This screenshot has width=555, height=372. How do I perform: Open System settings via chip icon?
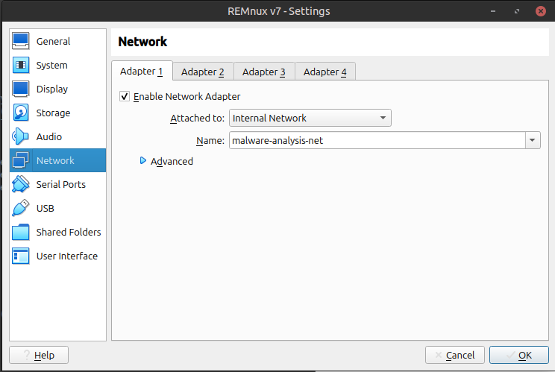[21, 66]
